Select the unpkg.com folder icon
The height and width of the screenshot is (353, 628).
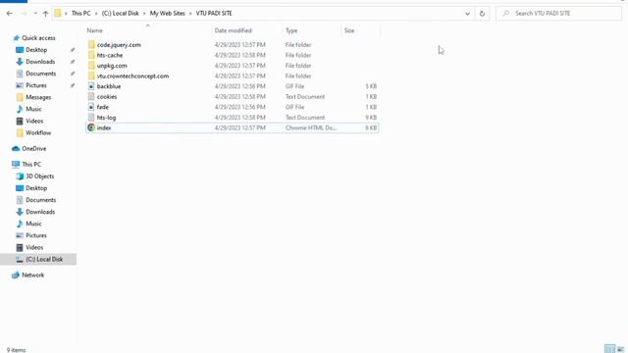pos(91,66)
